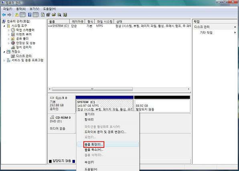Click the CD-ROM 0 drive header
Screen dimensions: 239x171
point(61,123)
